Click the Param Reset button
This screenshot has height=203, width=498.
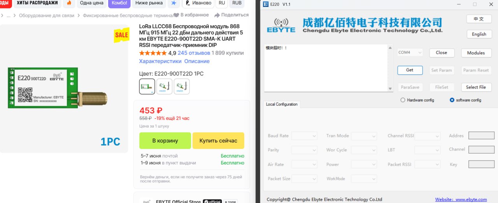tap(476, 70)
